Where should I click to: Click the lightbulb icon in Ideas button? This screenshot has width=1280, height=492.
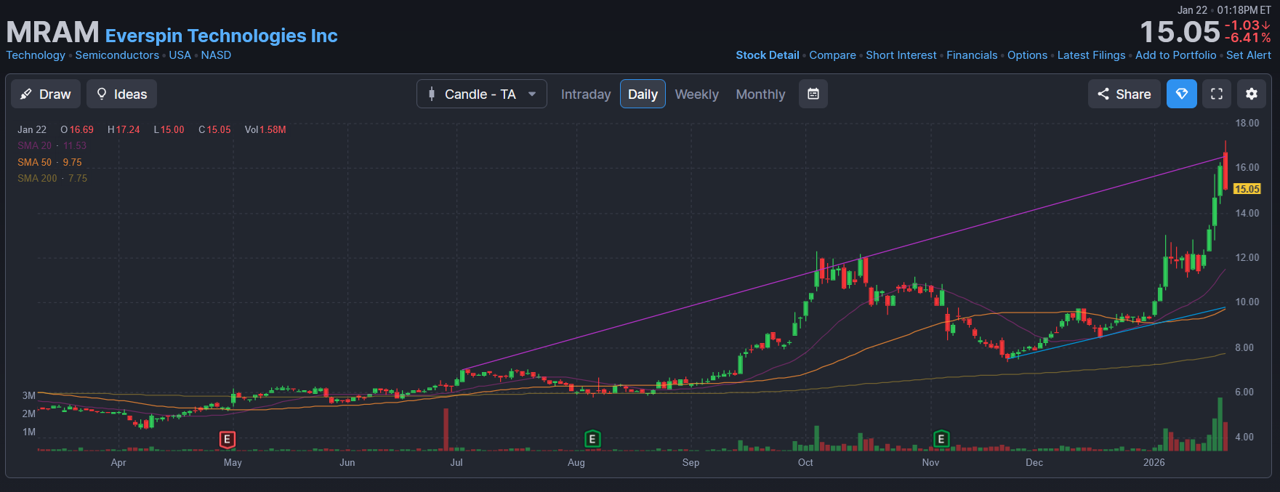[102, 94]
